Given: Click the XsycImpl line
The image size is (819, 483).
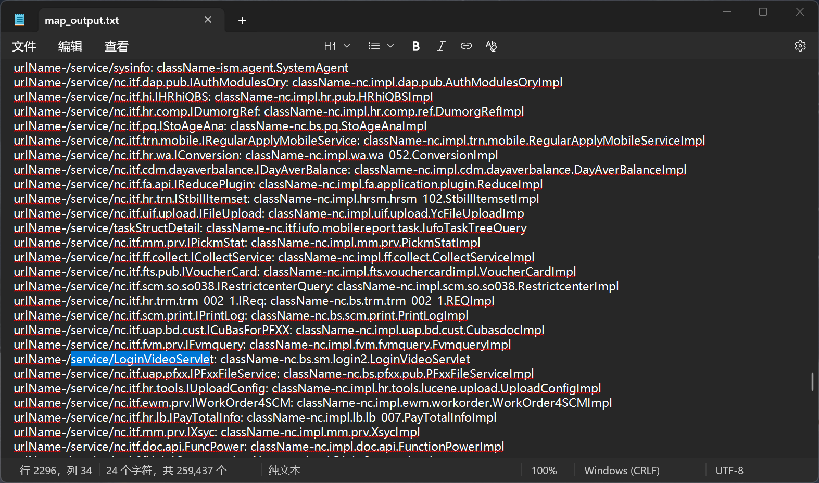Looking at the screenshot, I should click(217, 432).
